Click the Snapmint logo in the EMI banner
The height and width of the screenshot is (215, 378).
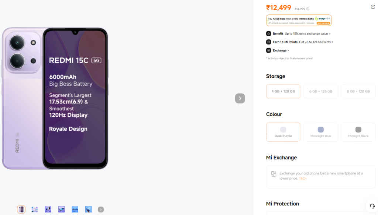coord(323,18)
